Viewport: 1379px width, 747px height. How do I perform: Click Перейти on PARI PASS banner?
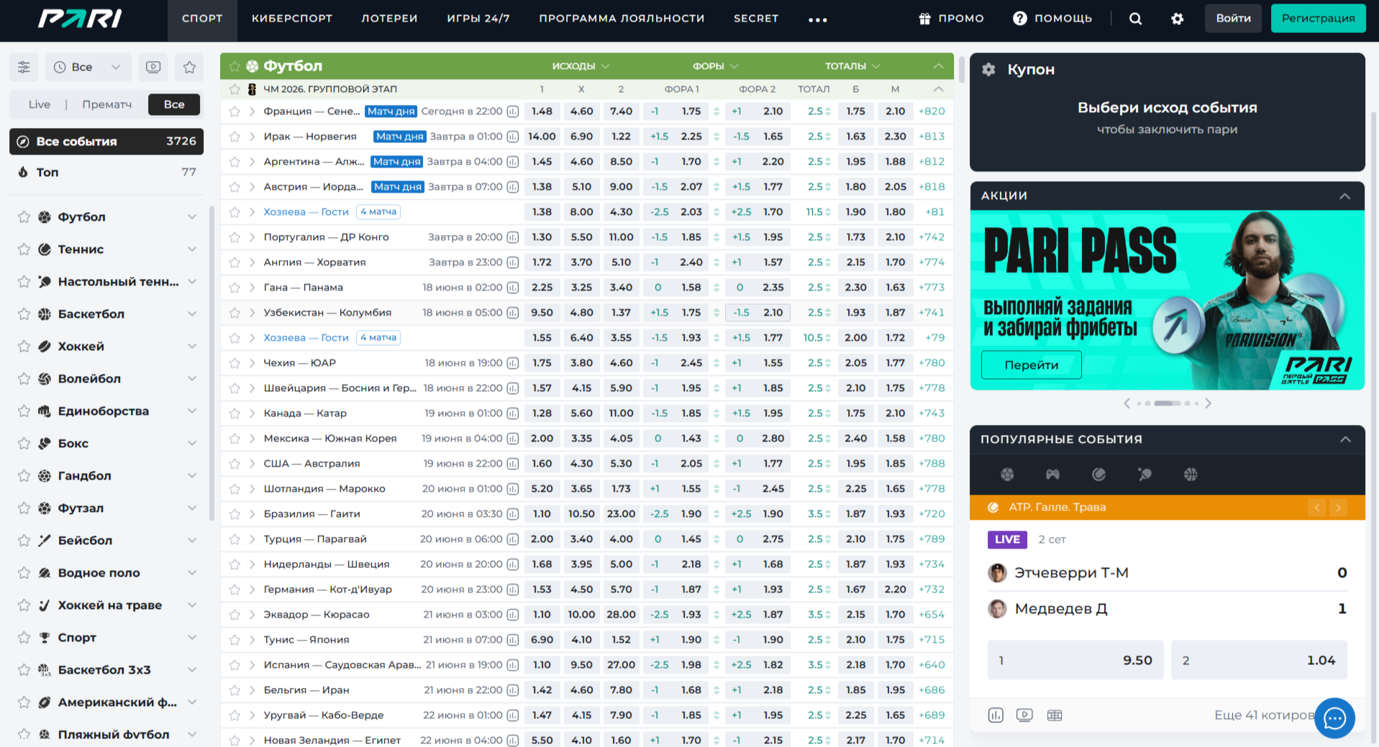tap(1031, 365)
